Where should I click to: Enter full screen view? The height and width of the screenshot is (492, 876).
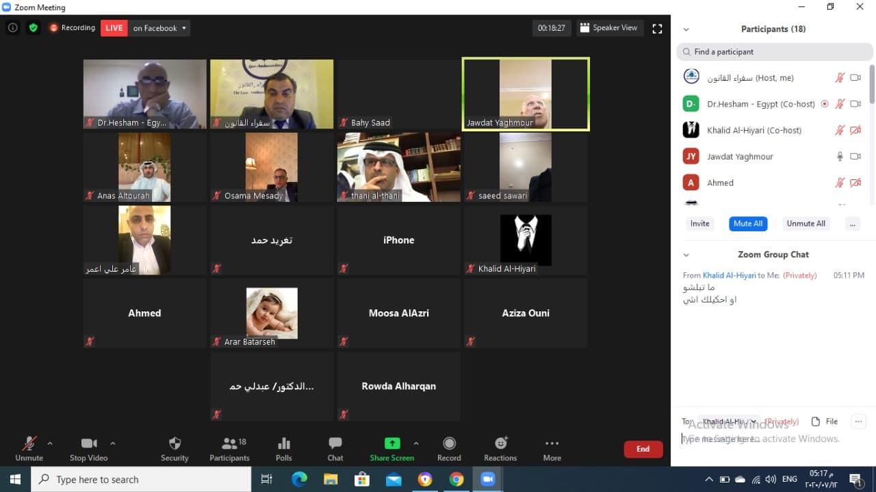[x=657, y=28]
